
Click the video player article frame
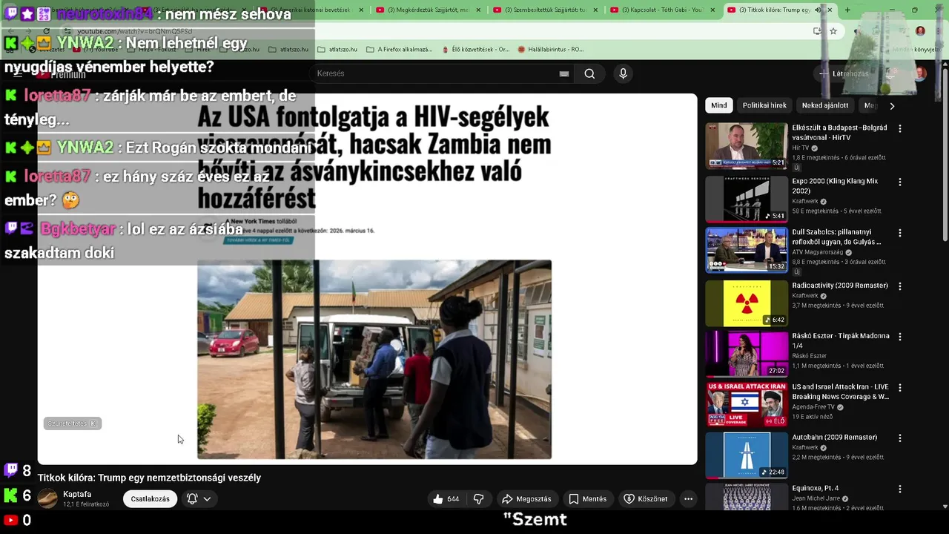(x=367, y=279)
